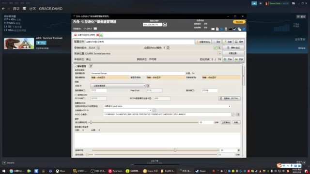Click the green start server button
The width and height of the screenshot is (310, 174).
click(228, 59)
